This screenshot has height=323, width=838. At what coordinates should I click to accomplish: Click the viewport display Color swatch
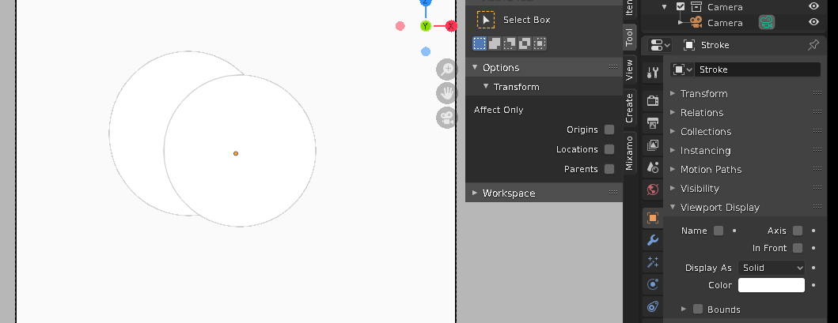(x=771, y=285)
